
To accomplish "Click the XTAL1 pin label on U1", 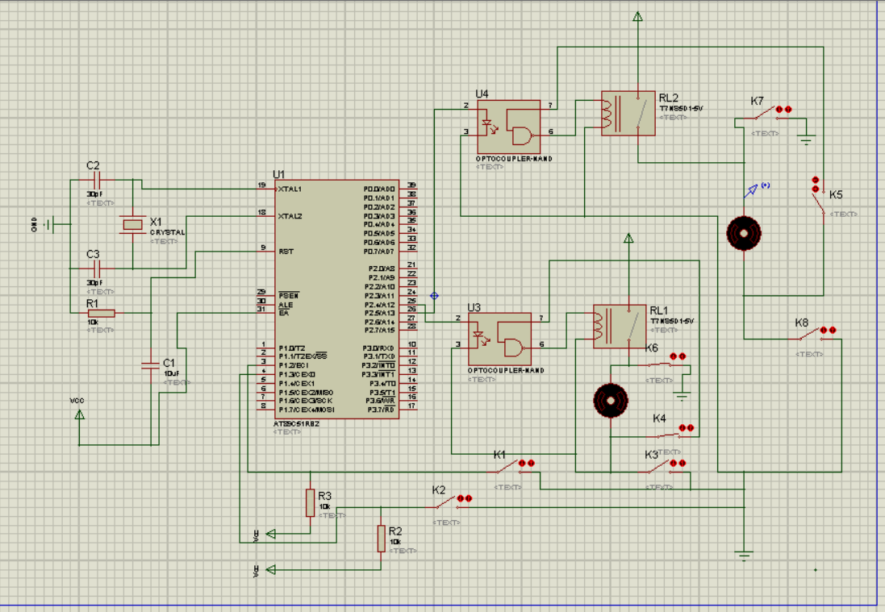I will point(290,189).
